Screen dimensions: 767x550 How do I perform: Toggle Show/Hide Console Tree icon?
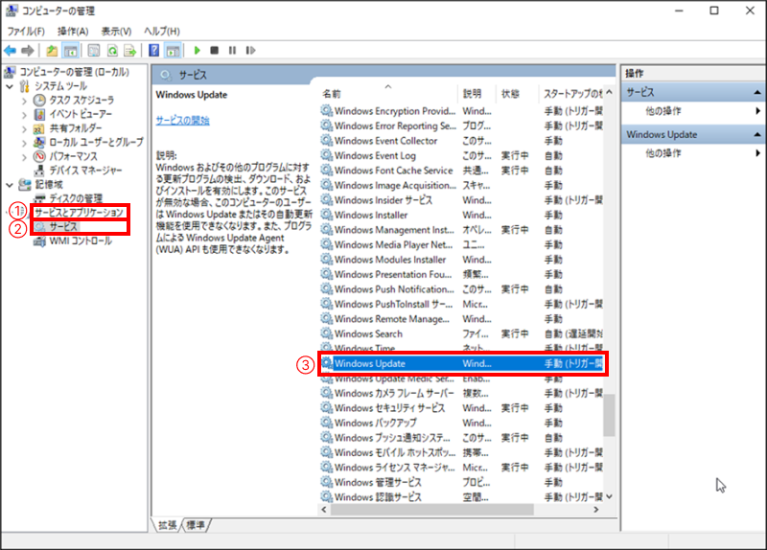coord(70,51)
